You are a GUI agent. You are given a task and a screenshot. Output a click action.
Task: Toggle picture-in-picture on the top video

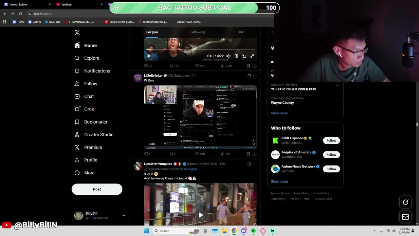(x=244, y=56)
